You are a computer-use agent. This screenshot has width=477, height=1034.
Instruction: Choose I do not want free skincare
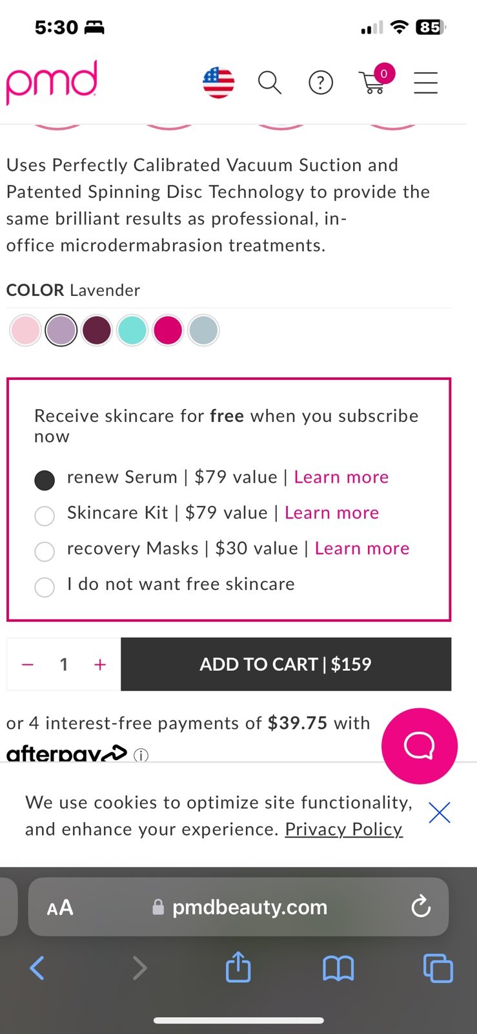(45, 587)
